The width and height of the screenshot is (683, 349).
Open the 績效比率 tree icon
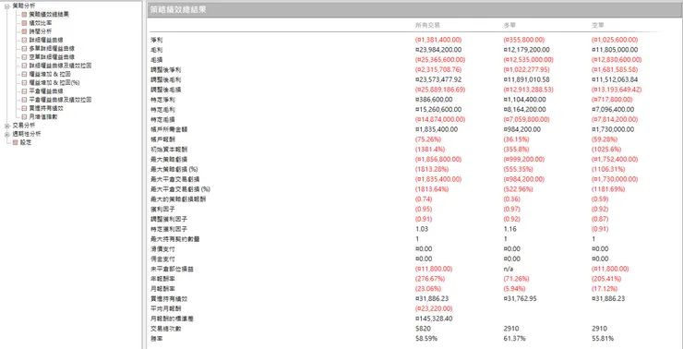24,23
